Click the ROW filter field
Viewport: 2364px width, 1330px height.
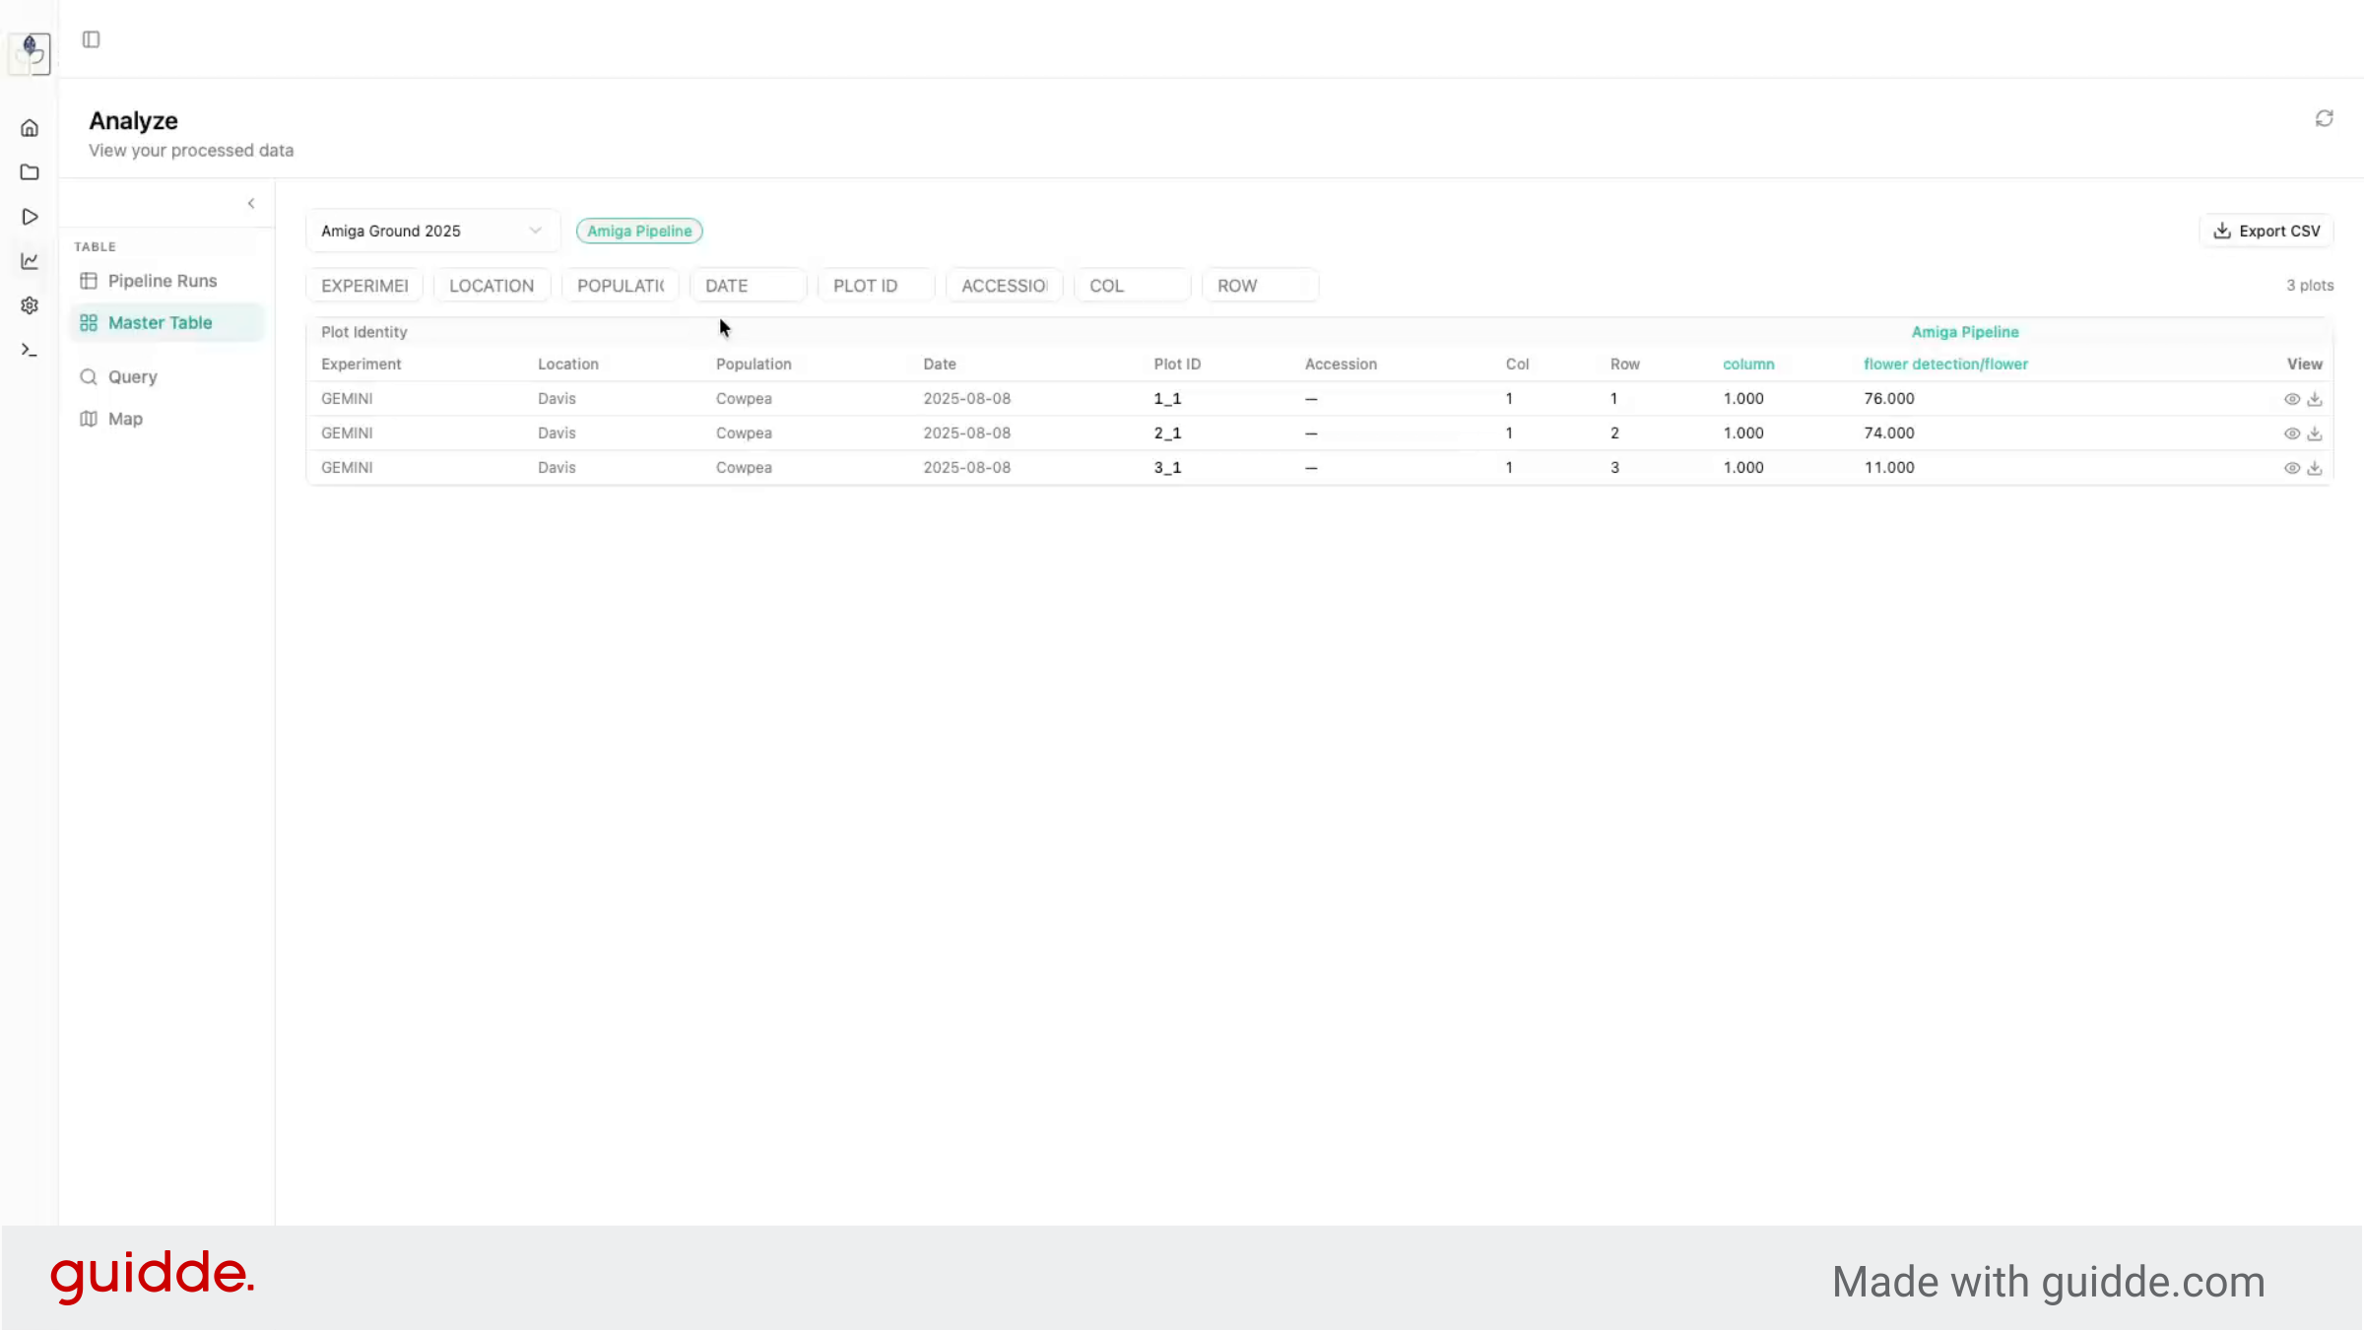pos(1261,286)
